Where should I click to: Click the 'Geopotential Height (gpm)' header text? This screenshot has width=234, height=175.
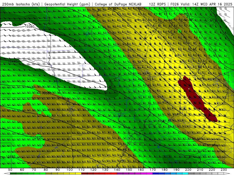(67, 4)
